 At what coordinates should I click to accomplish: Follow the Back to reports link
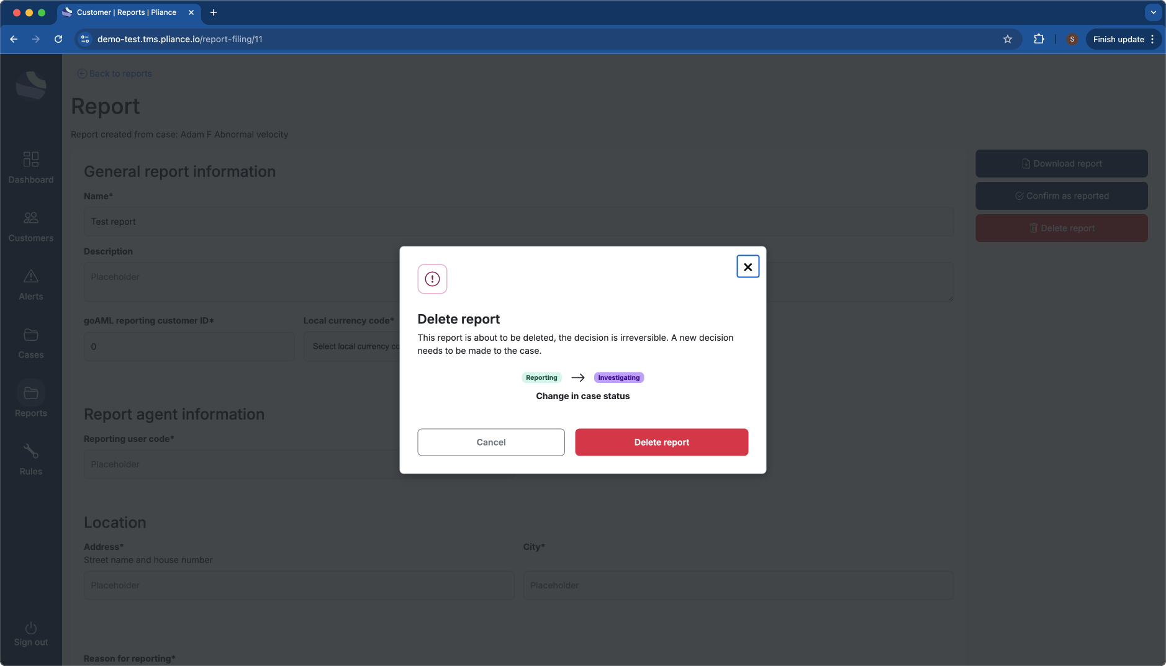click(x=114, y=73)
